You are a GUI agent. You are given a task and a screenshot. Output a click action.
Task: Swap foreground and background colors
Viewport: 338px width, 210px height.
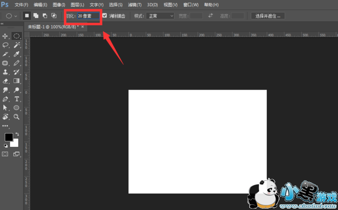click(17, 134)
